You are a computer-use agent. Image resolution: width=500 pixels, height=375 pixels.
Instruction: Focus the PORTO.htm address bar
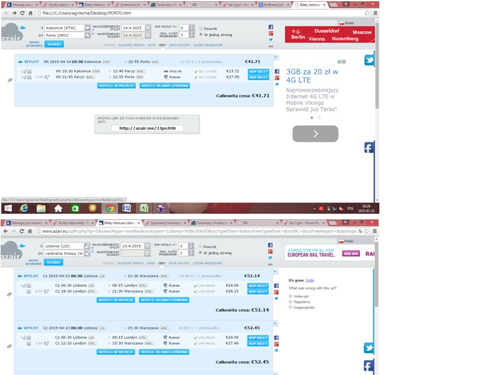(x=201, y=13)
